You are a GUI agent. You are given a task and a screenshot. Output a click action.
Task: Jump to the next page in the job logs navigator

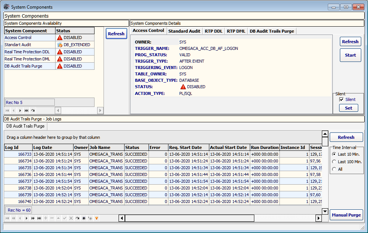pos(33,218)
